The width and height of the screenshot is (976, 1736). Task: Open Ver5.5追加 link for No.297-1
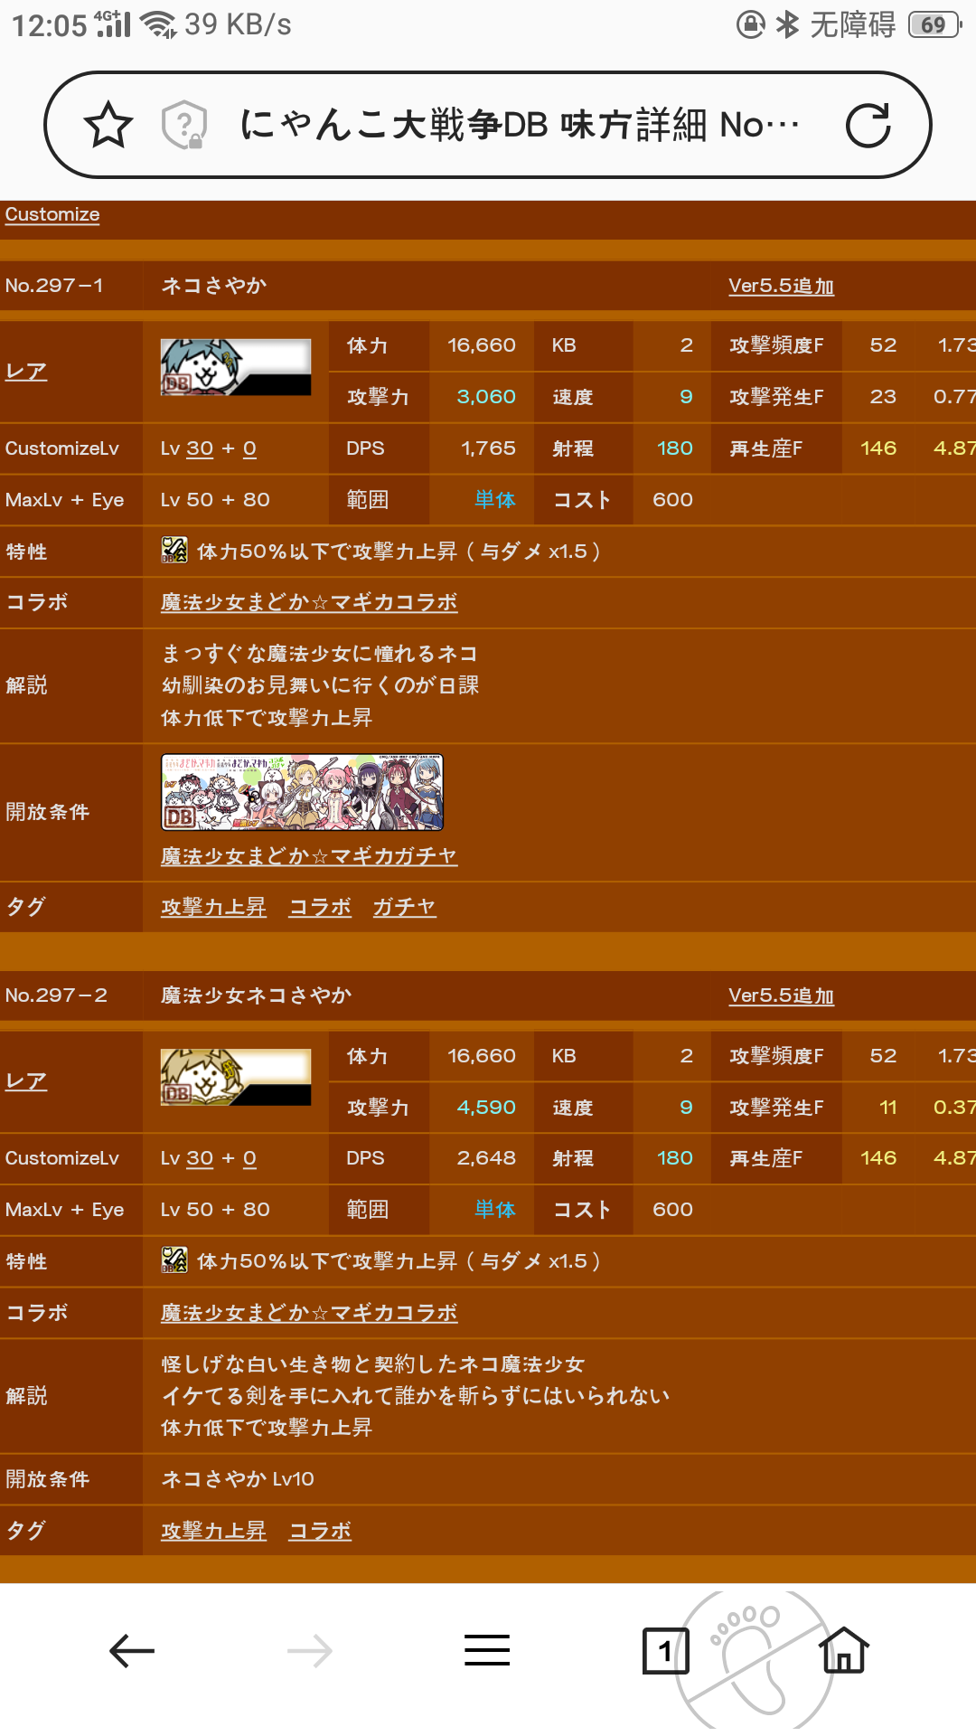[x=781, y=286]
